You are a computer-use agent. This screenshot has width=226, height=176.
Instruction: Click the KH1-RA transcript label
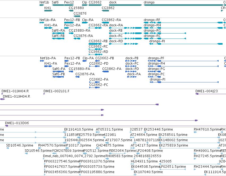[51, 25]
